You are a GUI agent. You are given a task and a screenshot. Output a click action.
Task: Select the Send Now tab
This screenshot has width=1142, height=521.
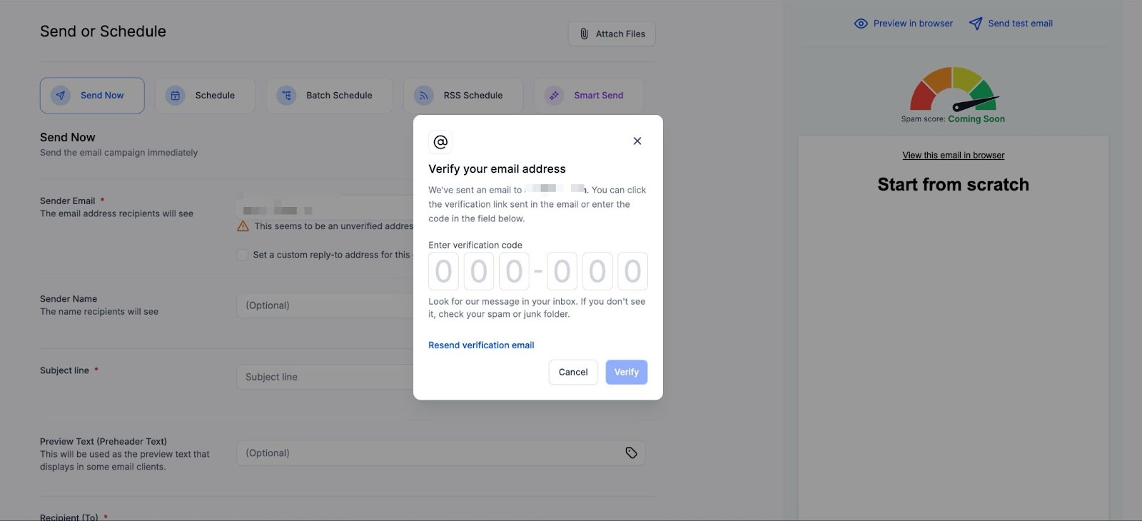92,96
